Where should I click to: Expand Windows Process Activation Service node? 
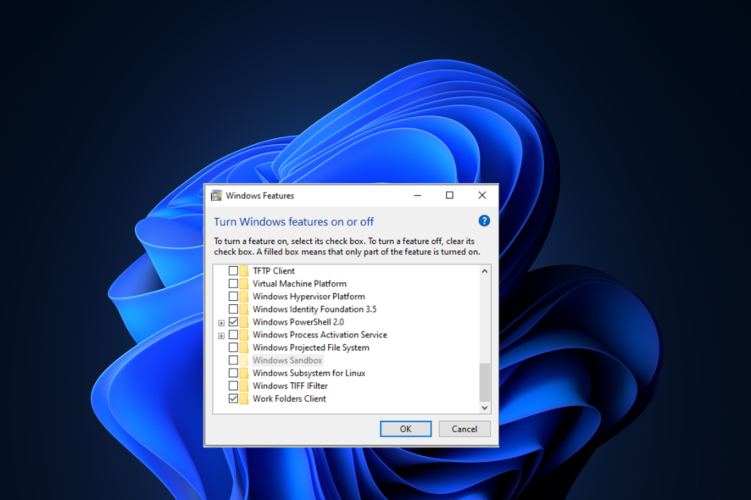point(221,336)
